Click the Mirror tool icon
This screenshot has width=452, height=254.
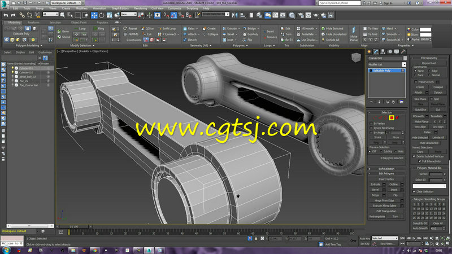point(235,15)
